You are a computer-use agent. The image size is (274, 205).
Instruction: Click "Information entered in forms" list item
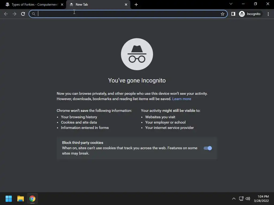pyautogui.click(x=85, y=128)
